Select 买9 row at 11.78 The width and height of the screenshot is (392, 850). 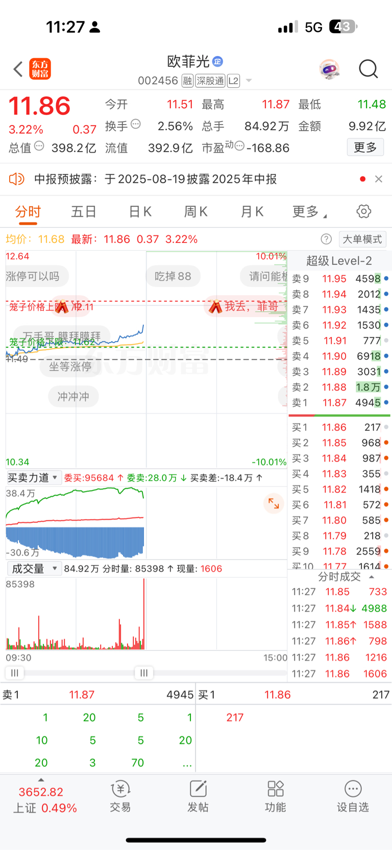339,551
